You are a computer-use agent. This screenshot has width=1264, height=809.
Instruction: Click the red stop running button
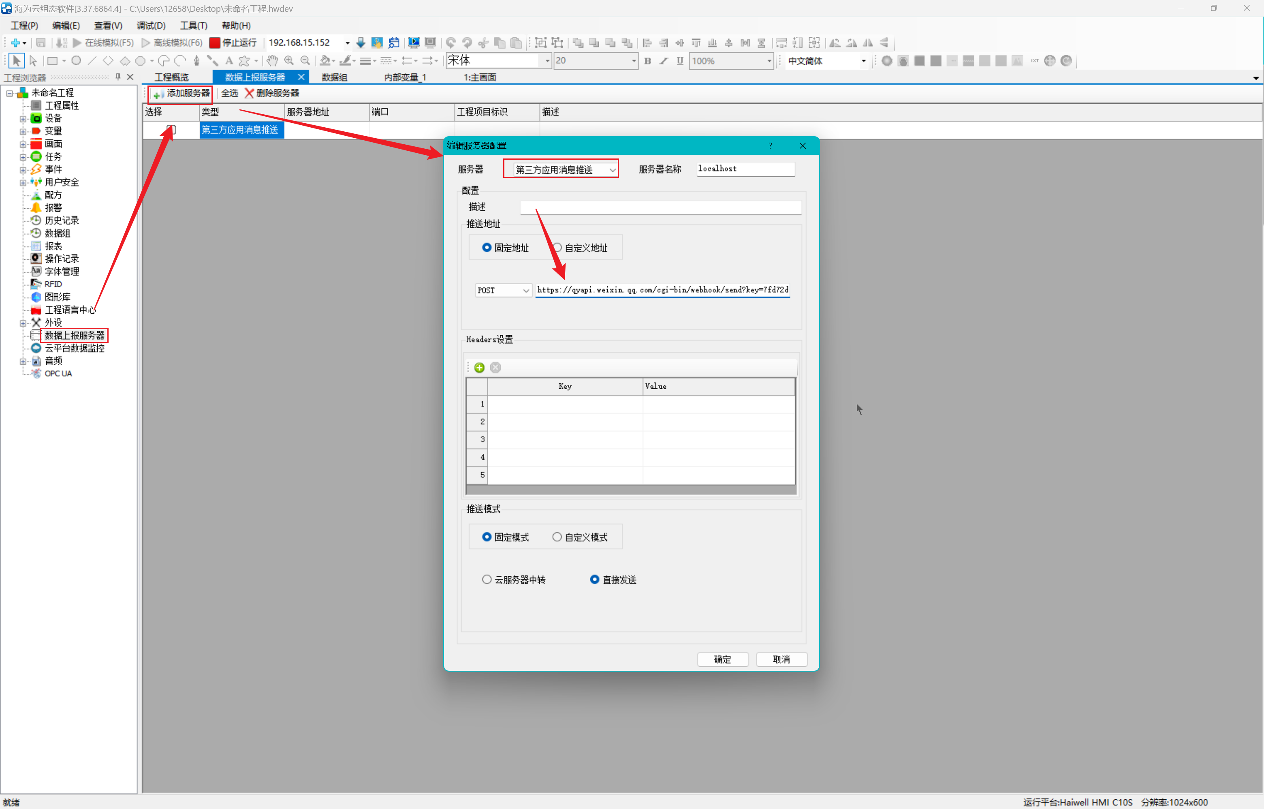click(x=233, y=43)
